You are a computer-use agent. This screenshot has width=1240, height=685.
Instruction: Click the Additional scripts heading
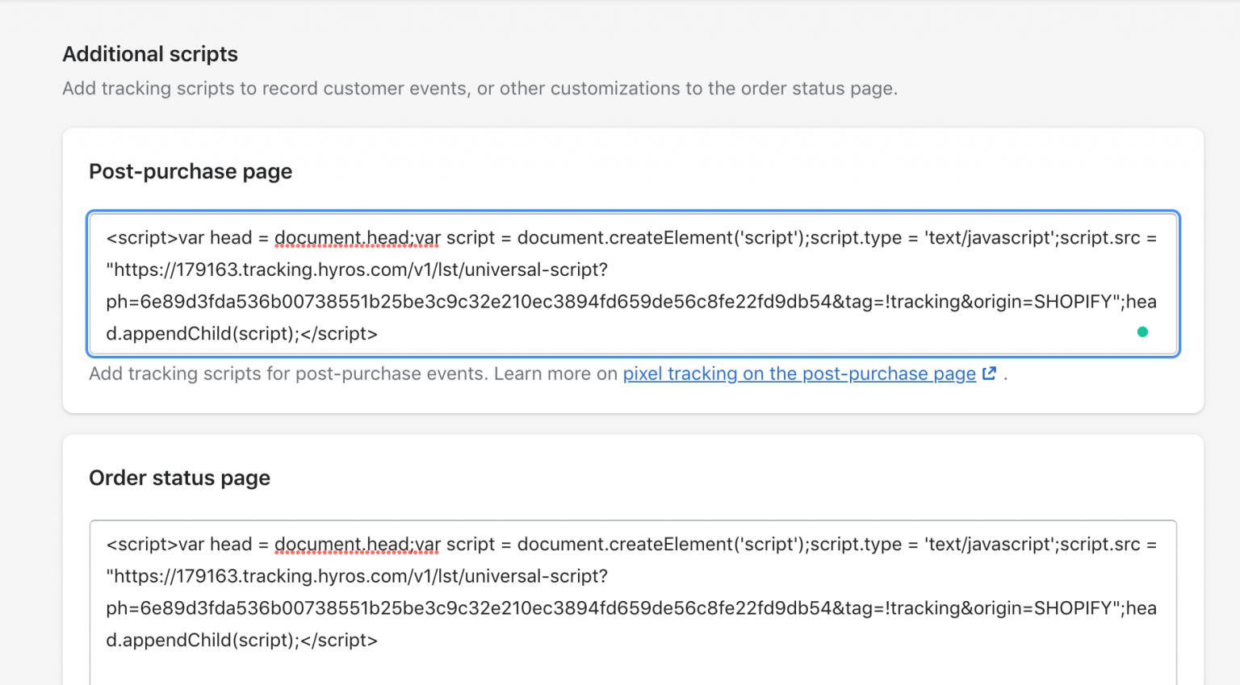(150, 54)
